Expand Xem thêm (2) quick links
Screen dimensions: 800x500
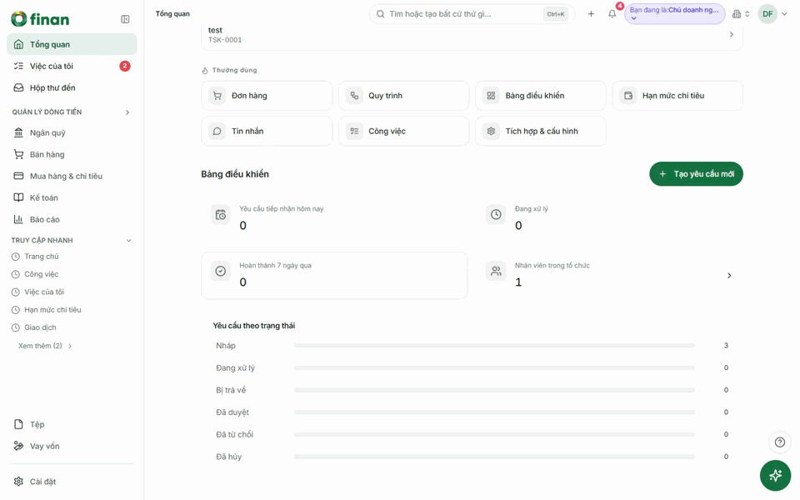click(45, 346)
